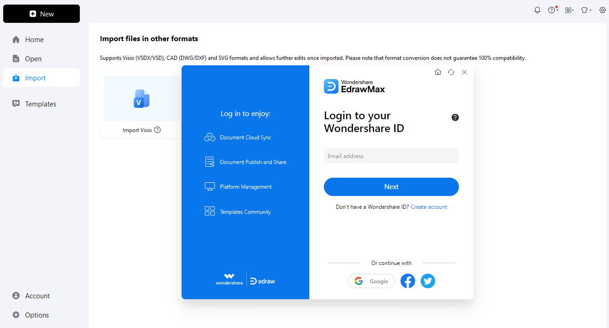
Task: Open the Create account link
Action: pyautogui.click(x=429, y=207)
